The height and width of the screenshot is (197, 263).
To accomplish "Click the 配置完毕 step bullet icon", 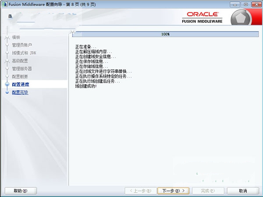I will click(7, 92).
